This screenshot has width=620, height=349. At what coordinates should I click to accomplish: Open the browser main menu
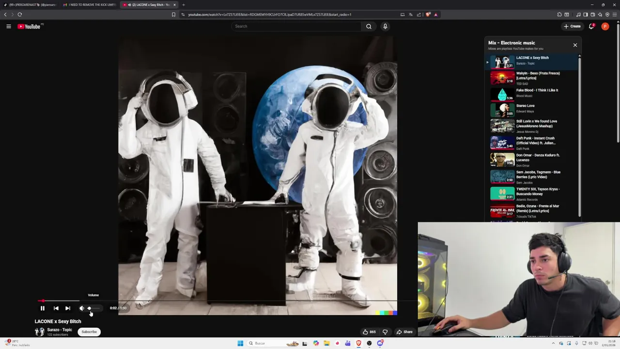click(x=615, y=15)
